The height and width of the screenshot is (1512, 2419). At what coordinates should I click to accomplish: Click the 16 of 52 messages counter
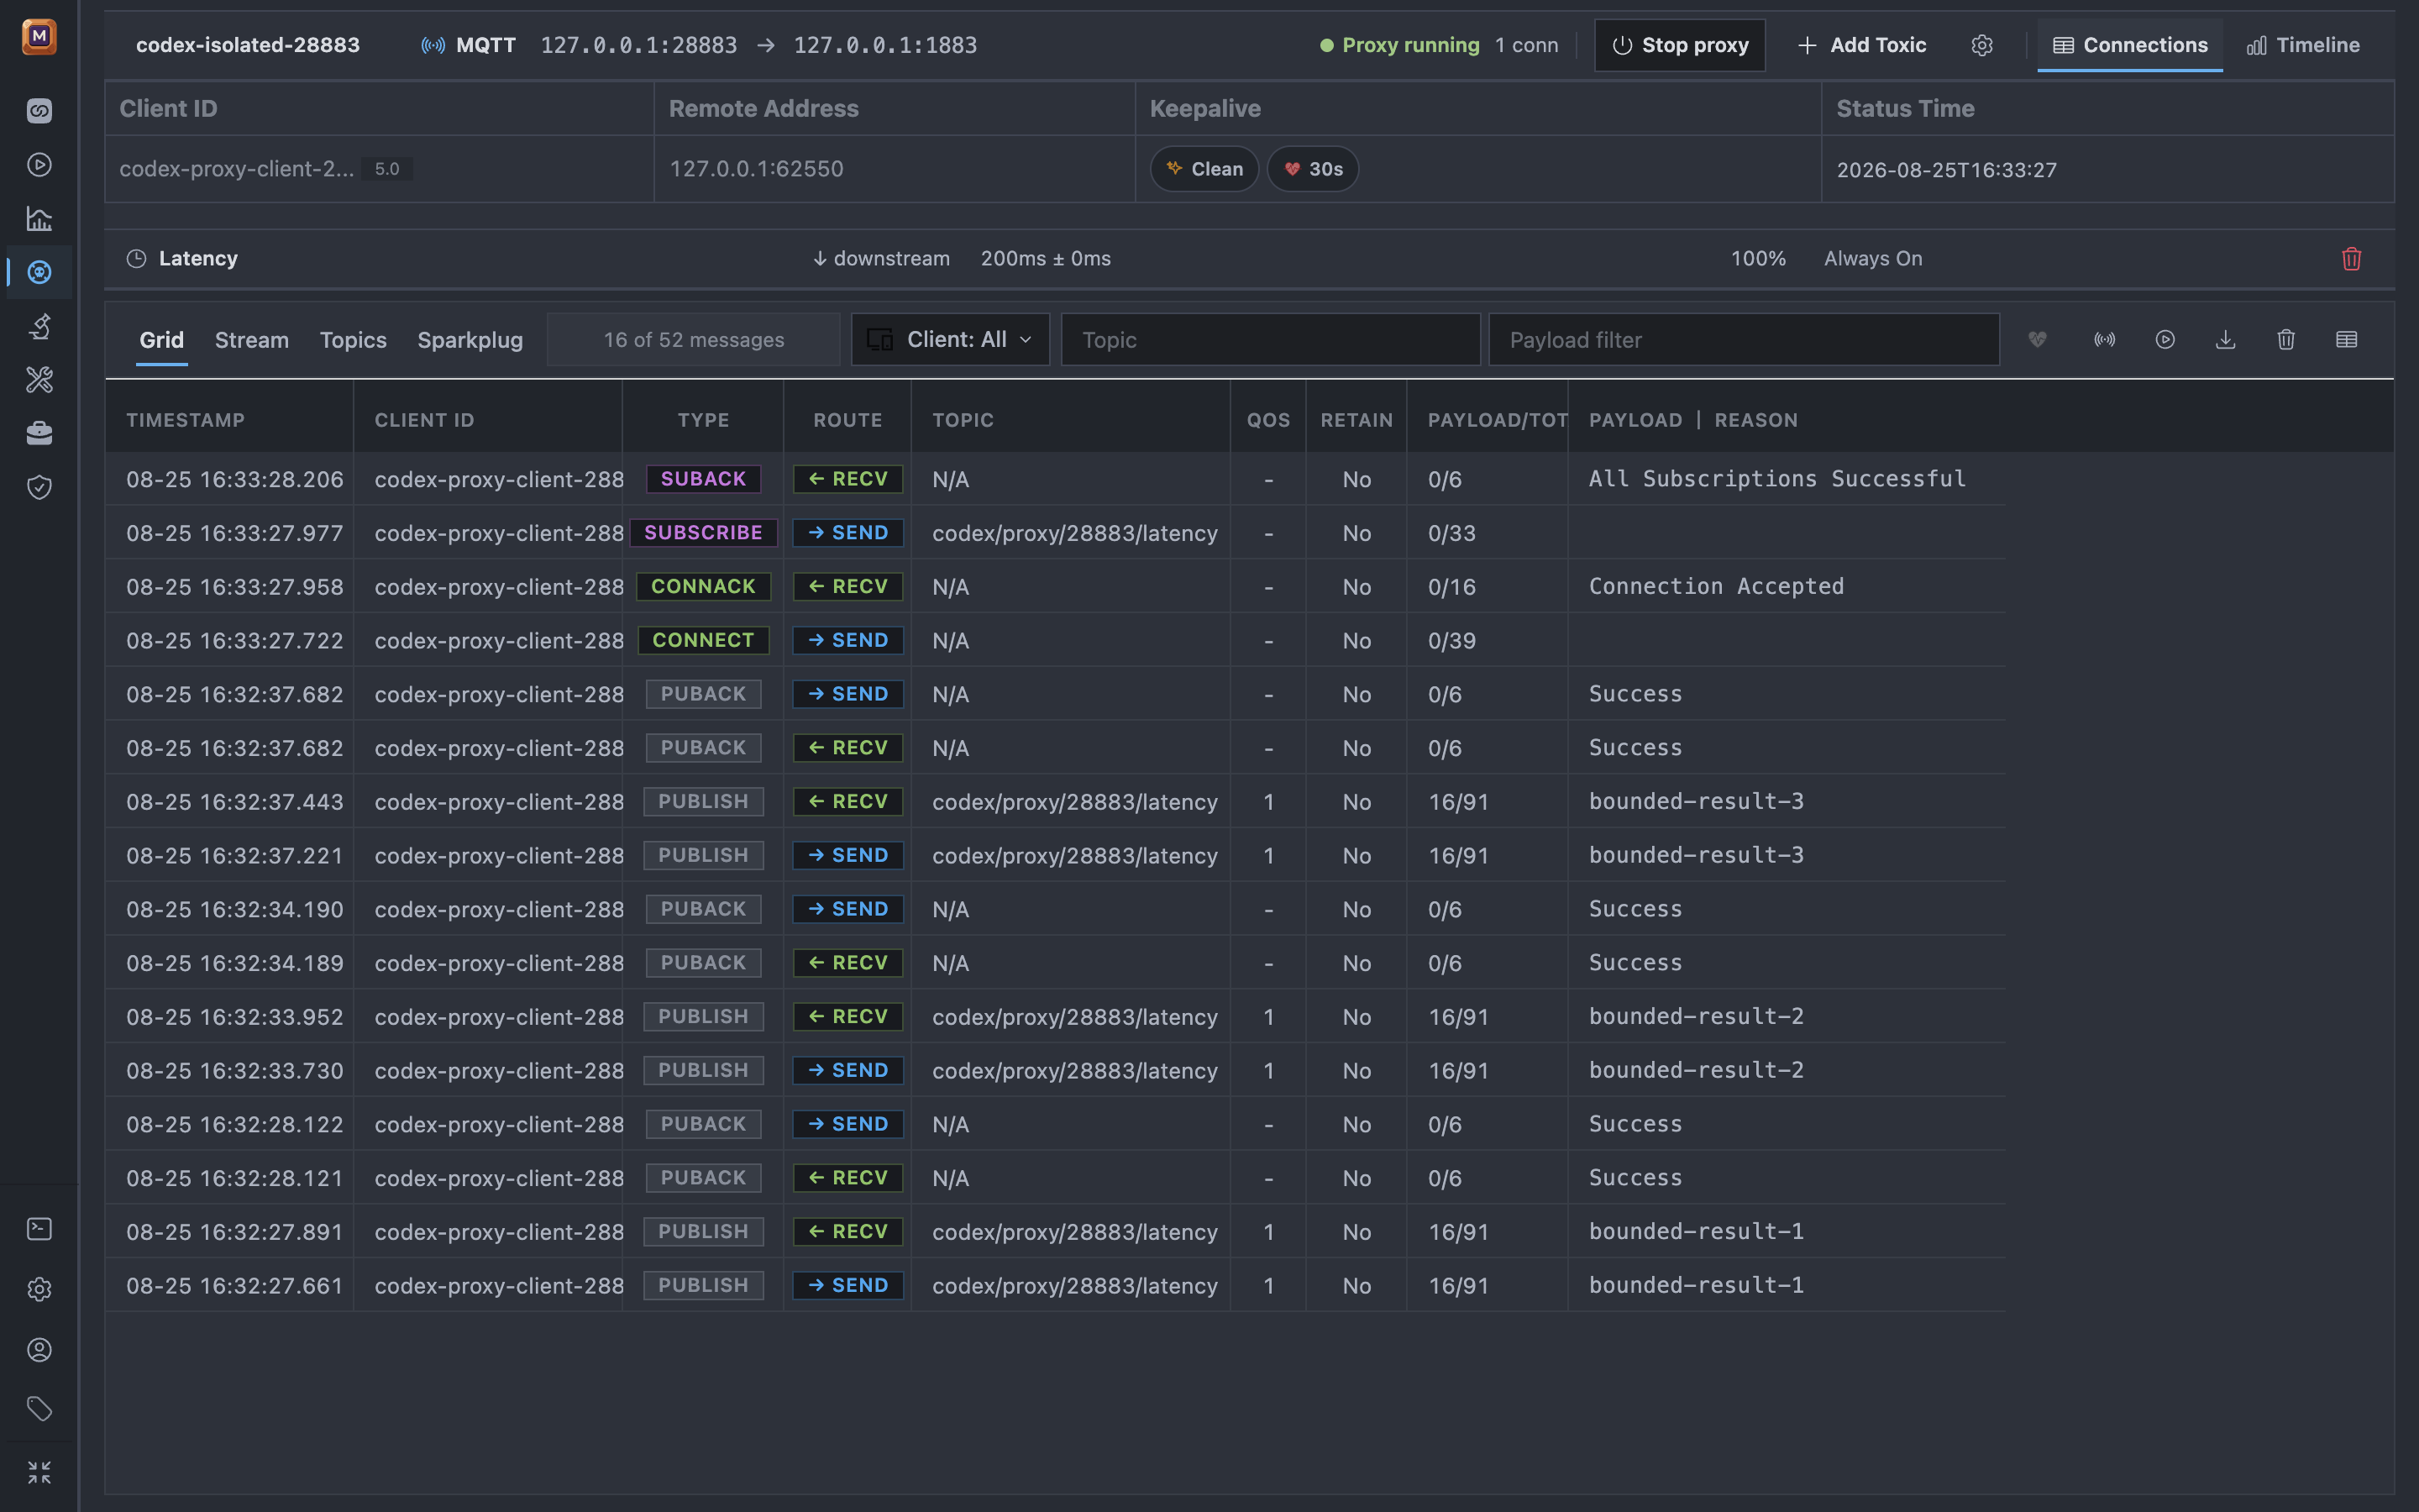(x=694, y=340)
